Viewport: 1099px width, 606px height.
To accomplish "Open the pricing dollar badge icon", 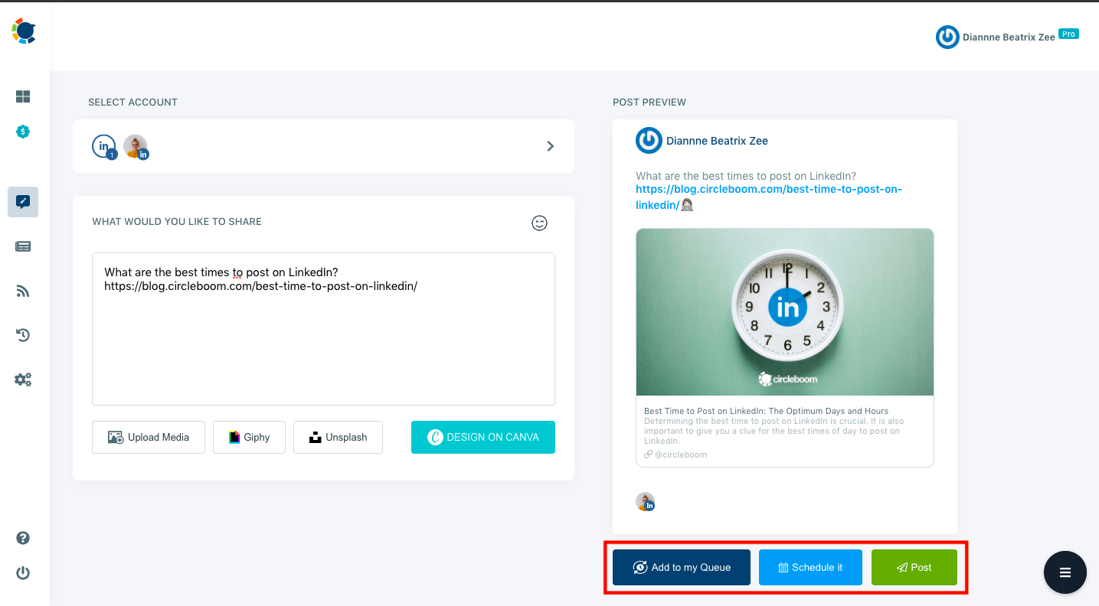I will (x=23, y=131).
